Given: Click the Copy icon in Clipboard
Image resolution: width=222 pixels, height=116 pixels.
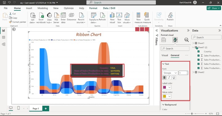Looking at the screenshot, I should (10, 18).
